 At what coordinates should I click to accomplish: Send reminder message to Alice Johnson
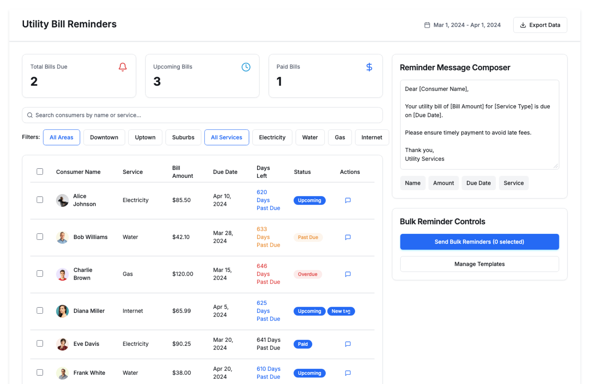click(348, 200)
